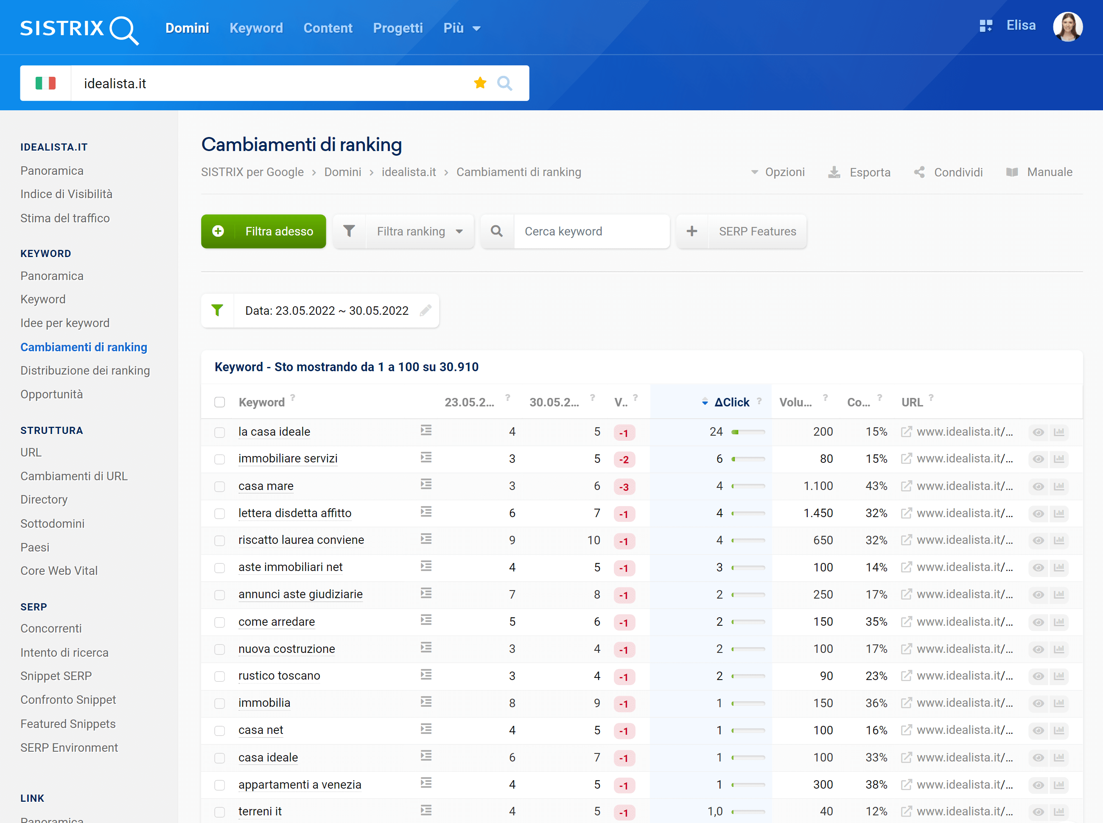Image resolution: width=1103 pixels, height=823 pixels.
Task: Check the box for nuova costruzione
Action: click(220, 649)
